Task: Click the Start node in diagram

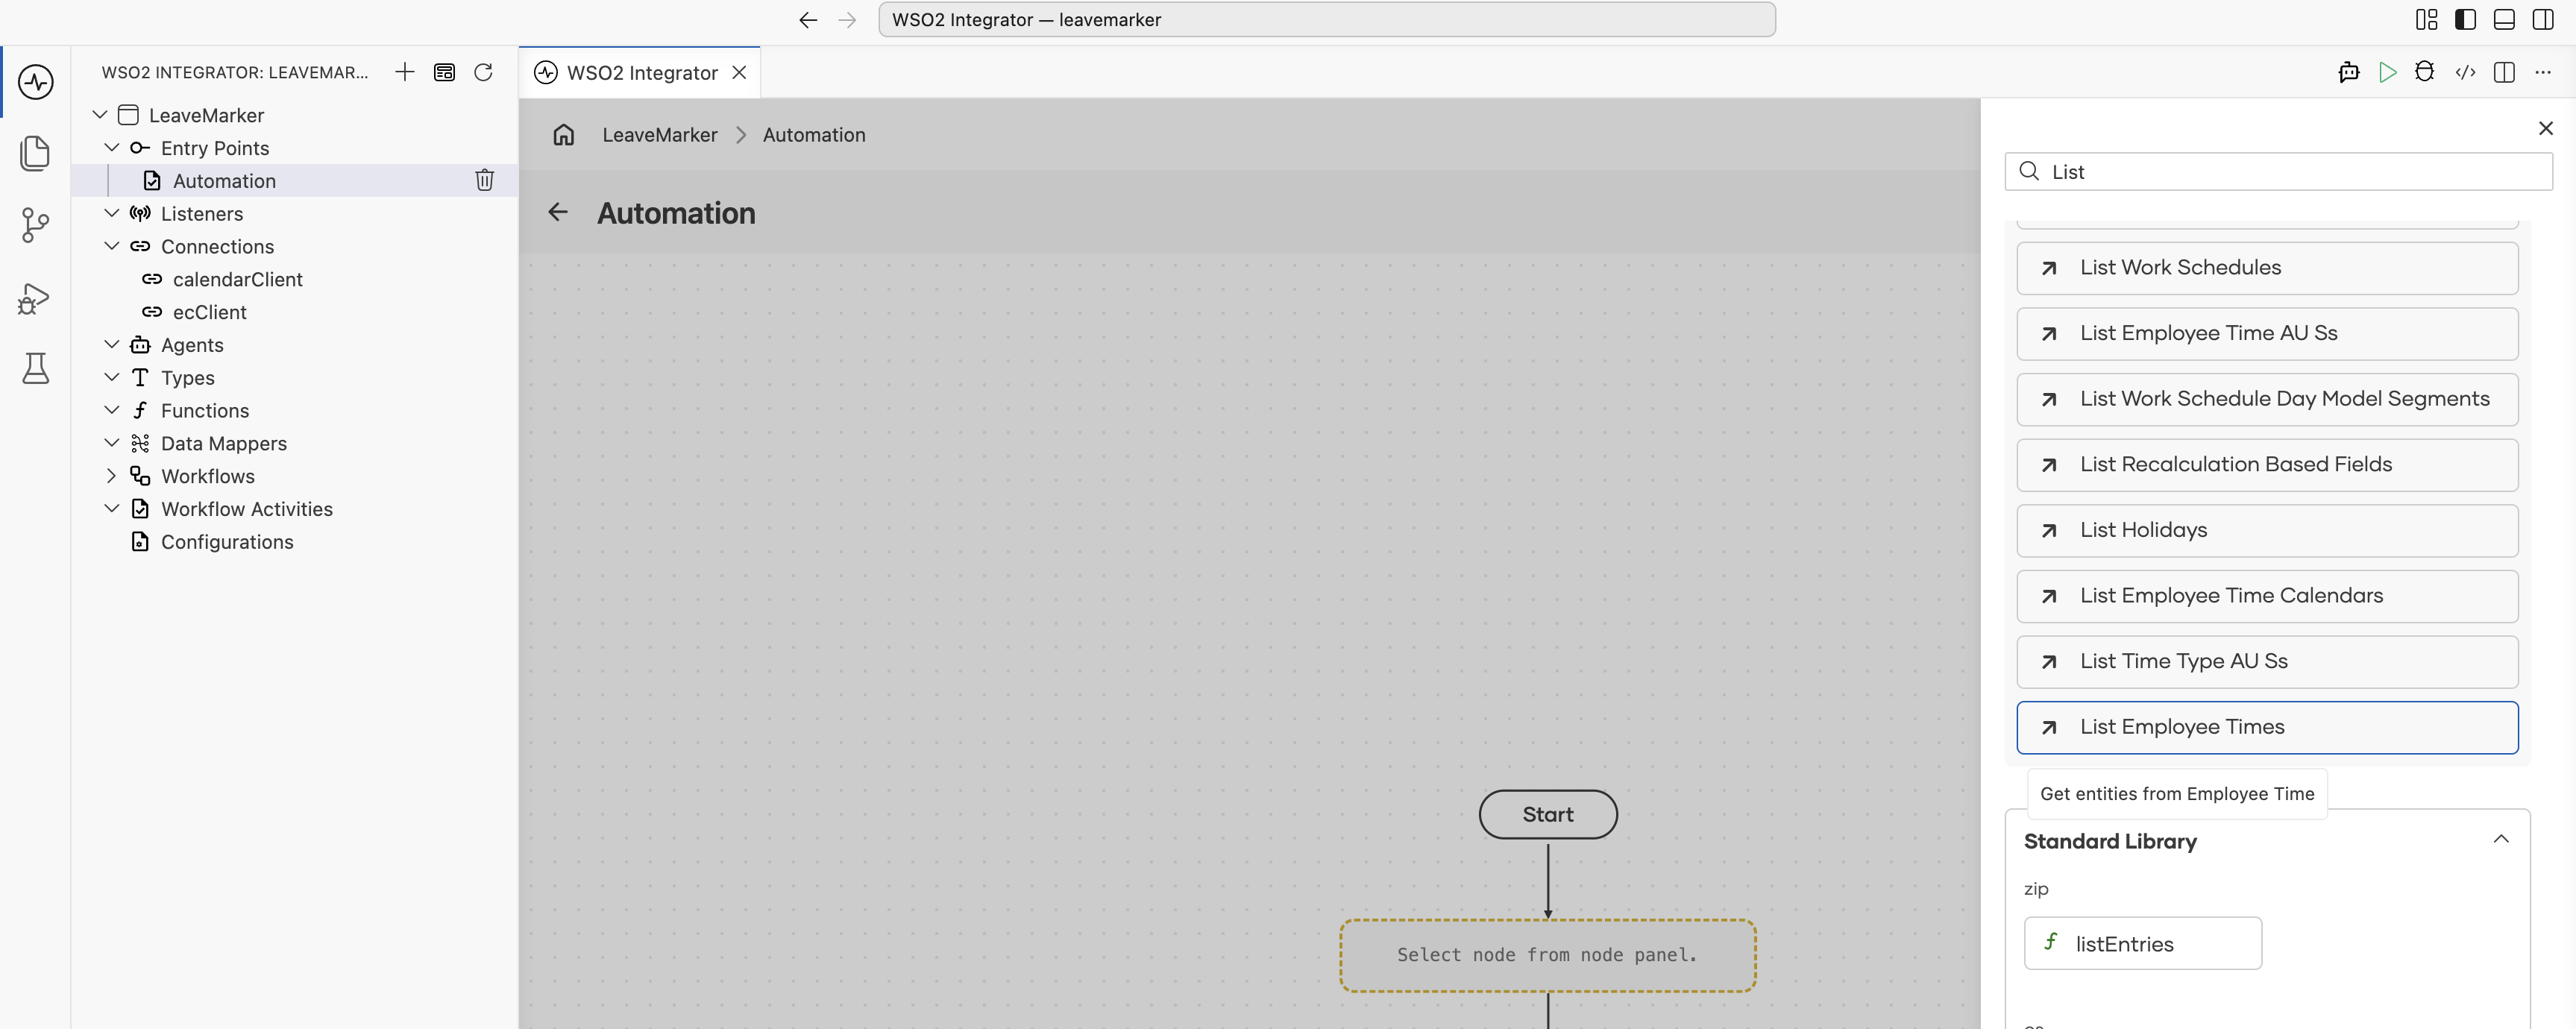Action: coord(1548,814)
